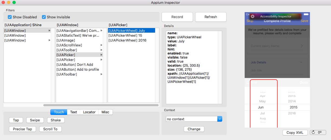Select the UIAButton Add to profile row
Viewport: 331px width, 140px height.
(x=80, y=69)
